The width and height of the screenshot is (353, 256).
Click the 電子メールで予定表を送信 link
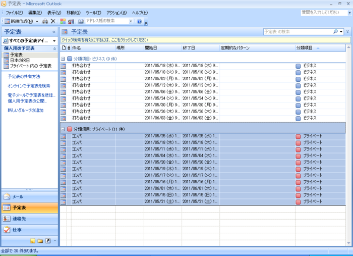click(31, 95)
